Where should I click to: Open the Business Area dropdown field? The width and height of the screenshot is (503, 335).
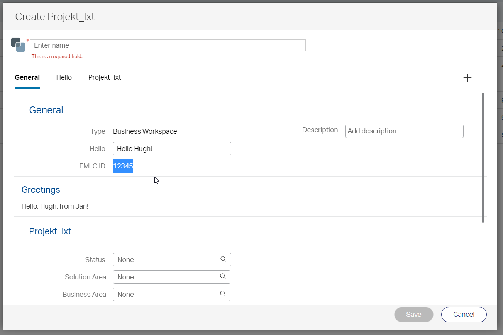pos(172,294)
